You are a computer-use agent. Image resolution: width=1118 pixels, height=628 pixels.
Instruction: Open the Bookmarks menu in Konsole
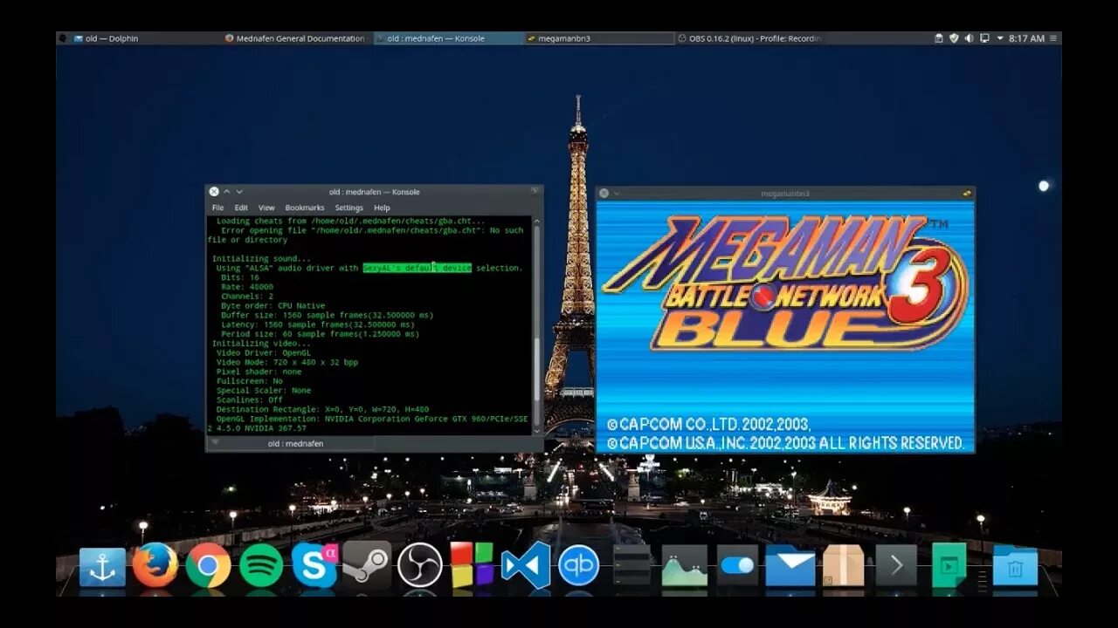click(x=303, y=208)
